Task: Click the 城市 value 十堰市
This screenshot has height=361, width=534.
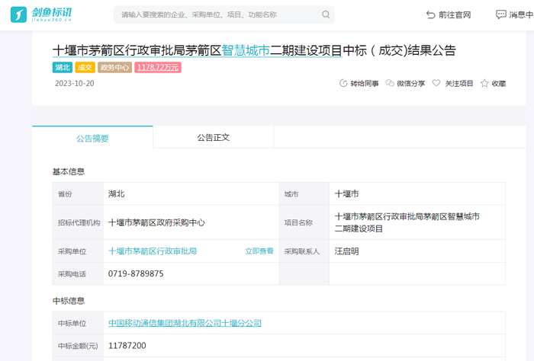Action: pyautogui.click(x=346, y=193)
